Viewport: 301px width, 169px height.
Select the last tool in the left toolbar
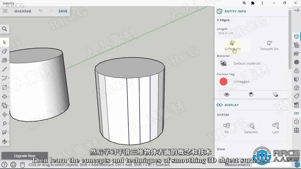(x=5, y=141)
